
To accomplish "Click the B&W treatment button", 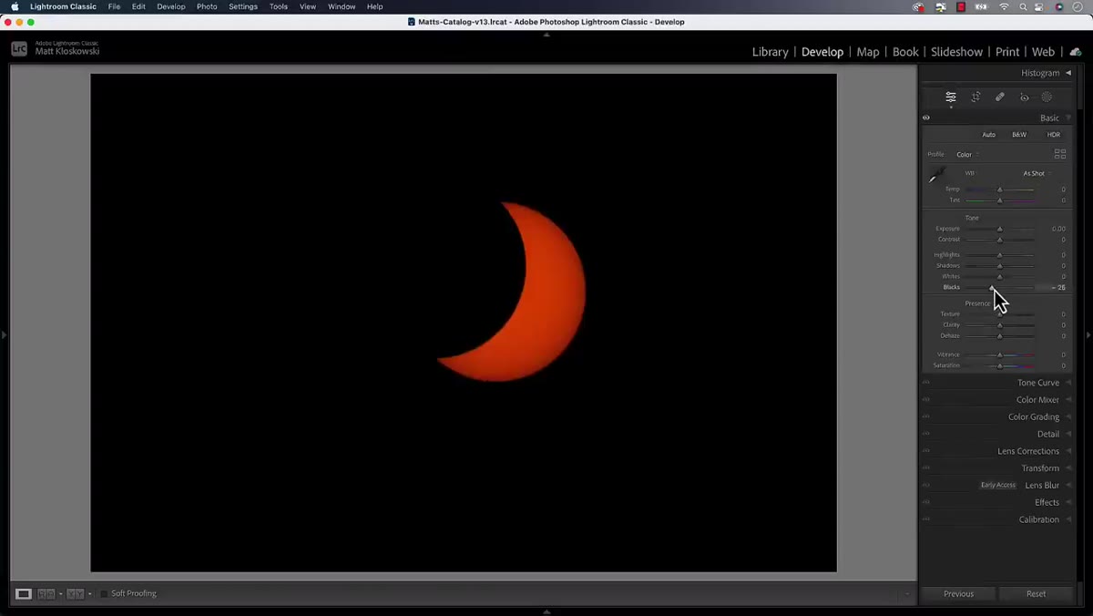I will (x=1019, y=135).
